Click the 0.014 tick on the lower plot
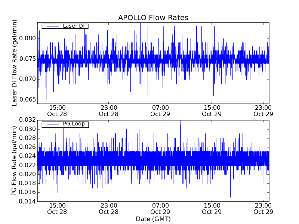Screen dimensions: 299x224 click(x=27, y=202)
